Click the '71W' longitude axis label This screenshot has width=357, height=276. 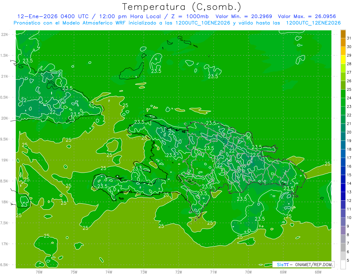coord(213,272)
